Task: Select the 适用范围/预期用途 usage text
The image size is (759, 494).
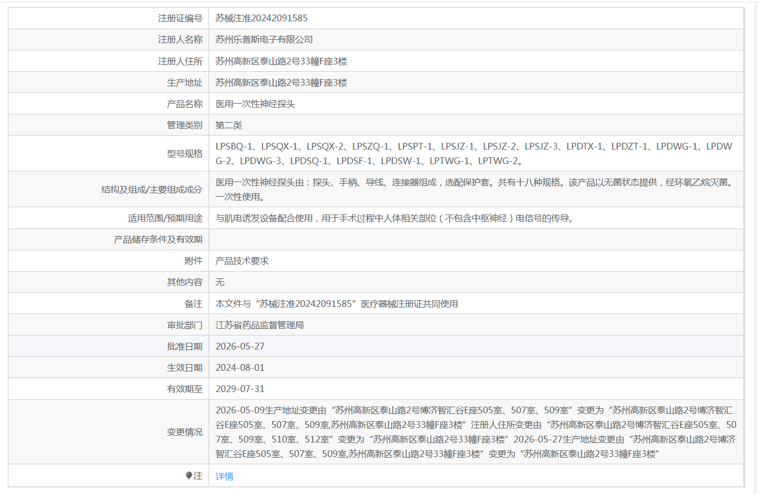Action: click(x=395, y=218)
